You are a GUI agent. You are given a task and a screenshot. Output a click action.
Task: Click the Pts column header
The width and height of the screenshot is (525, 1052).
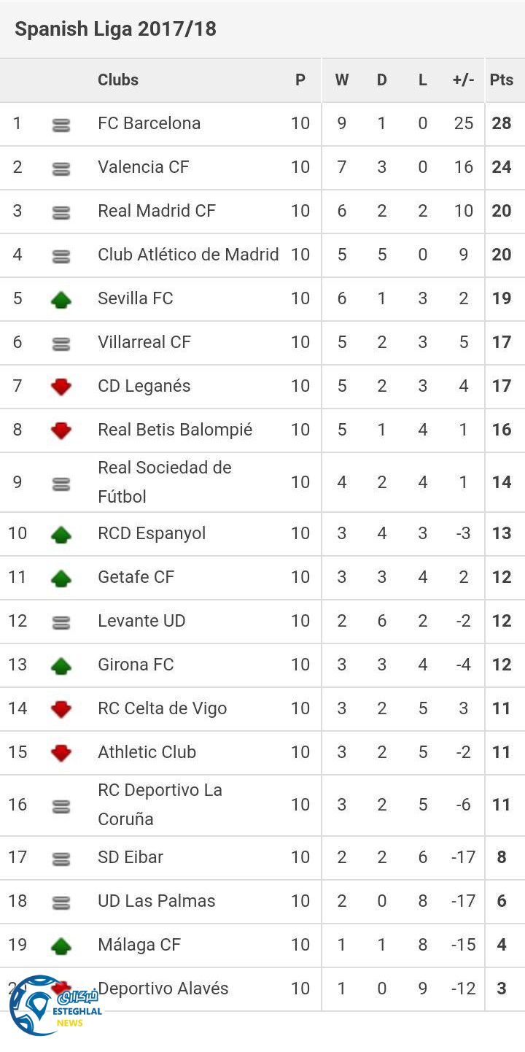click(502, 80)
